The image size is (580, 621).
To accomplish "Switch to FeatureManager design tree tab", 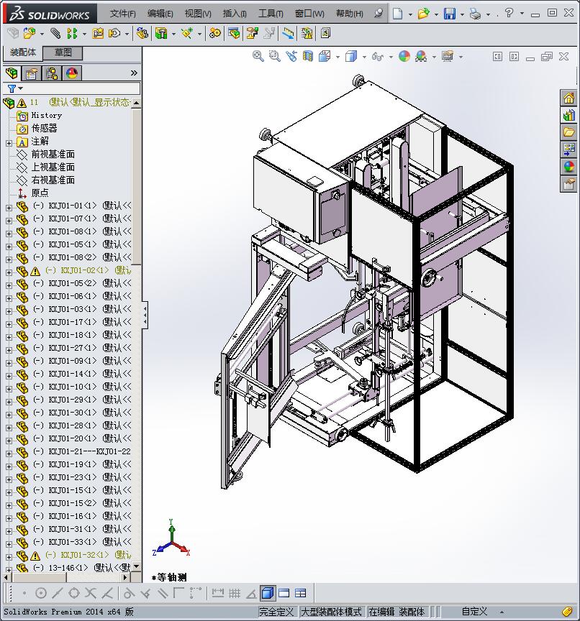I will click(12, 73).
